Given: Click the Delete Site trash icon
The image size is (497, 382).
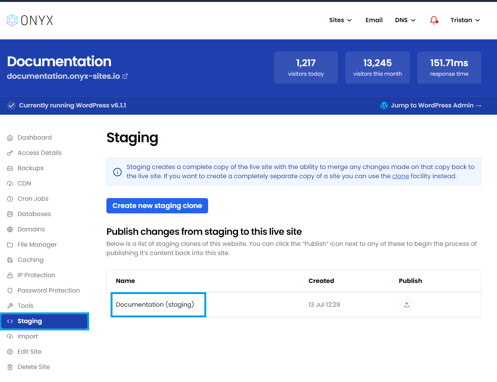Looking at the screenshot, I should pyautogui.click(x=10, y=367).
